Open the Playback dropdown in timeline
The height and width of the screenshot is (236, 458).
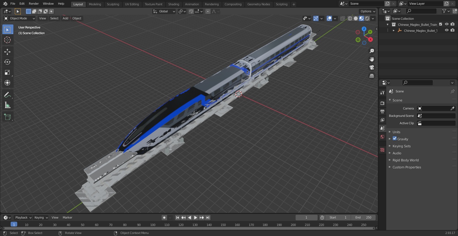tap(23, 218)
